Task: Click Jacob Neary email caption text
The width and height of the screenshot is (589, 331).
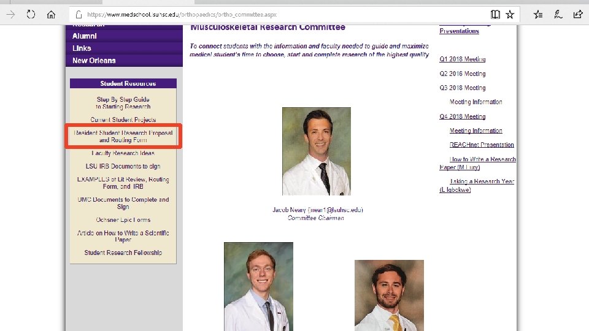Action: pyautogui.click(x=318, y=210)
